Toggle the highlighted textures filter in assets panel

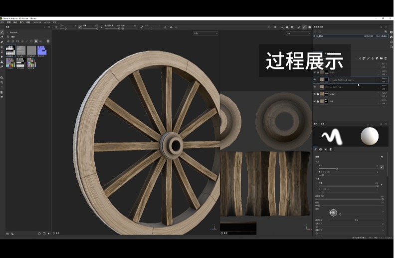[36, 41]
